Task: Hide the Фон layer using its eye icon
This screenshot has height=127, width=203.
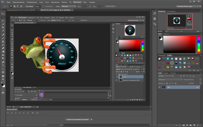Action: 159,87
